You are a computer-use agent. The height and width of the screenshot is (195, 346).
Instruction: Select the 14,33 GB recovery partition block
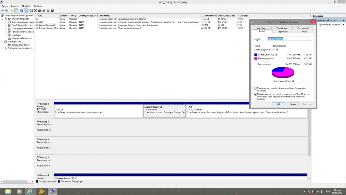coord(98,111)
